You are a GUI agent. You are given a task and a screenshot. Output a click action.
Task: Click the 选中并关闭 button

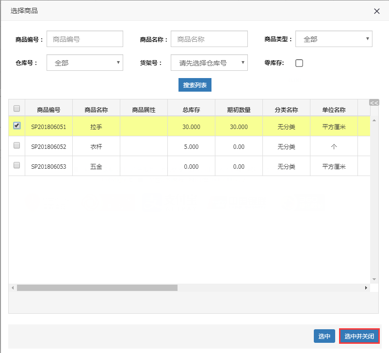359,336
